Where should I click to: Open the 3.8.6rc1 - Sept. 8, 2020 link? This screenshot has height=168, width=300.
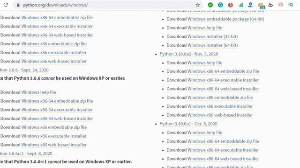tap(26, 154)
